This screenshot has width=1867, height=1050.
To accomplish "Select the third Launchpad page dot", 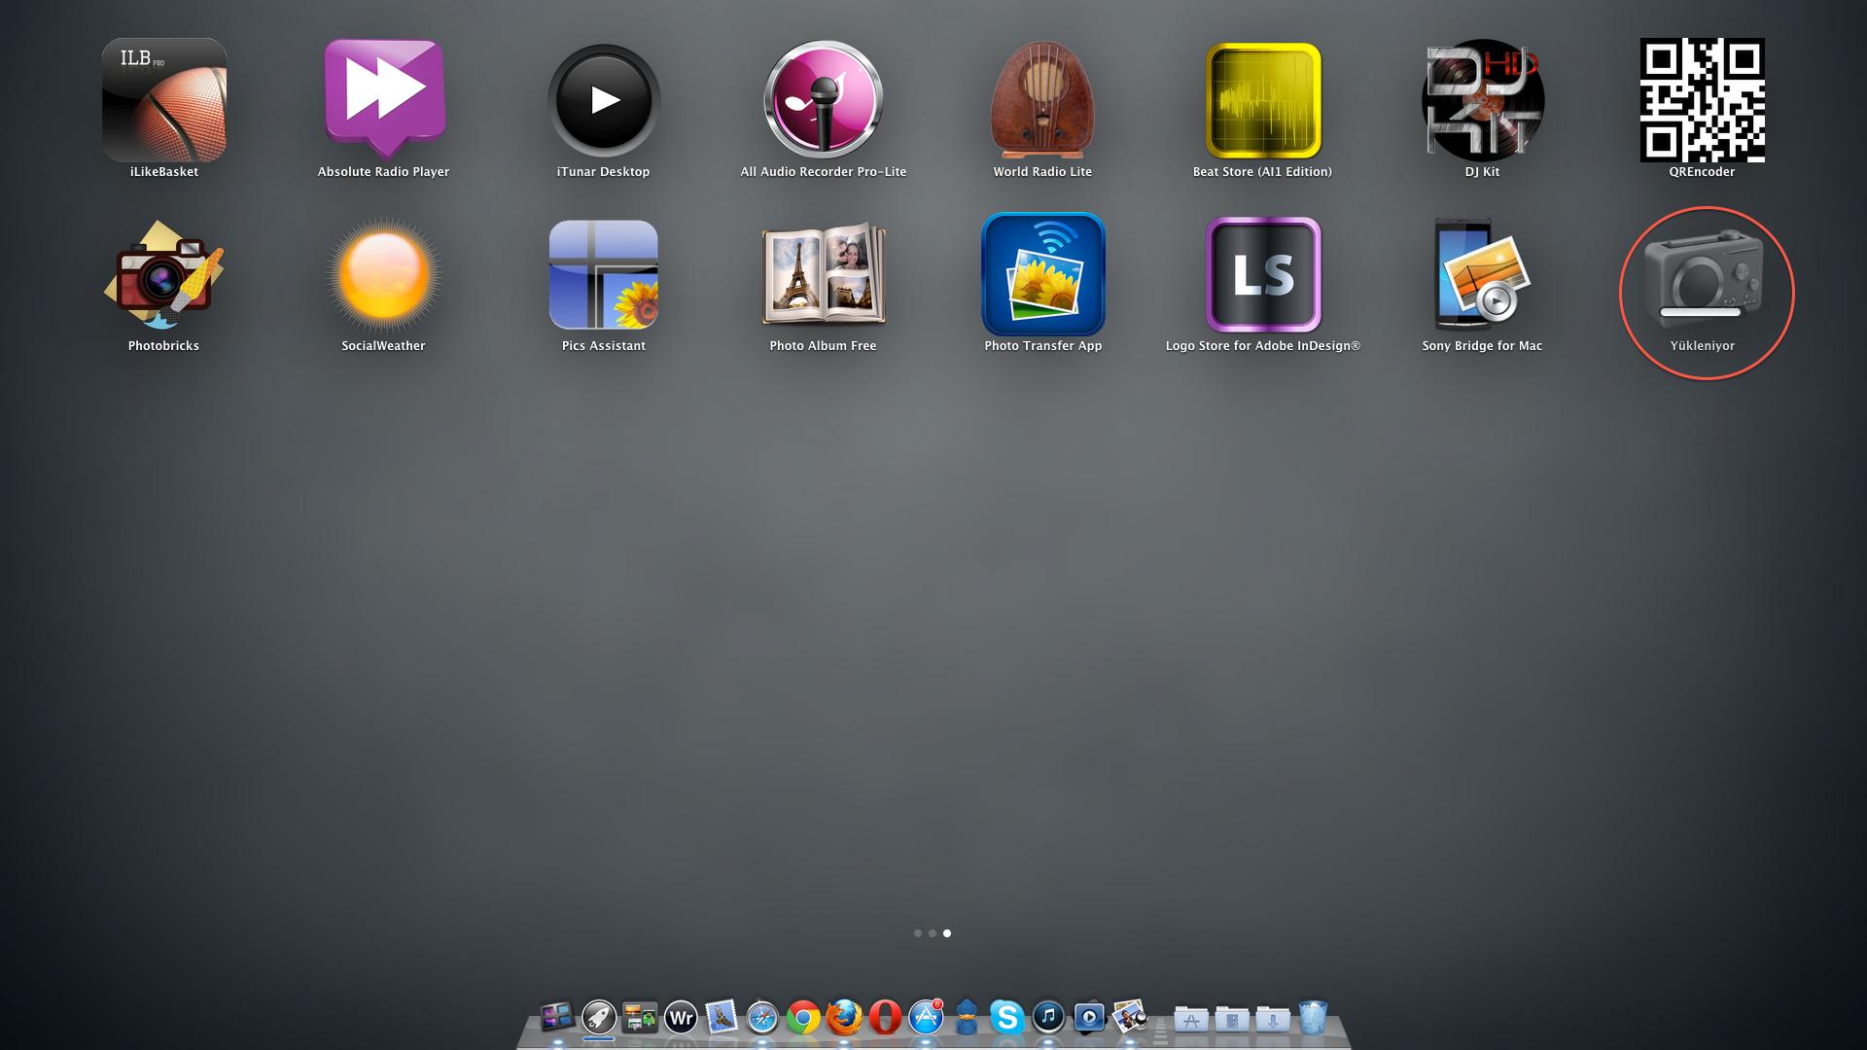I will pos(947,933).
